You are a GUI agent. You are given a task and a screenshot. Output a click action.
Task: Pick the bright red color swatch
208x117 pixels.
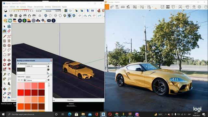[x=21, y=93]
